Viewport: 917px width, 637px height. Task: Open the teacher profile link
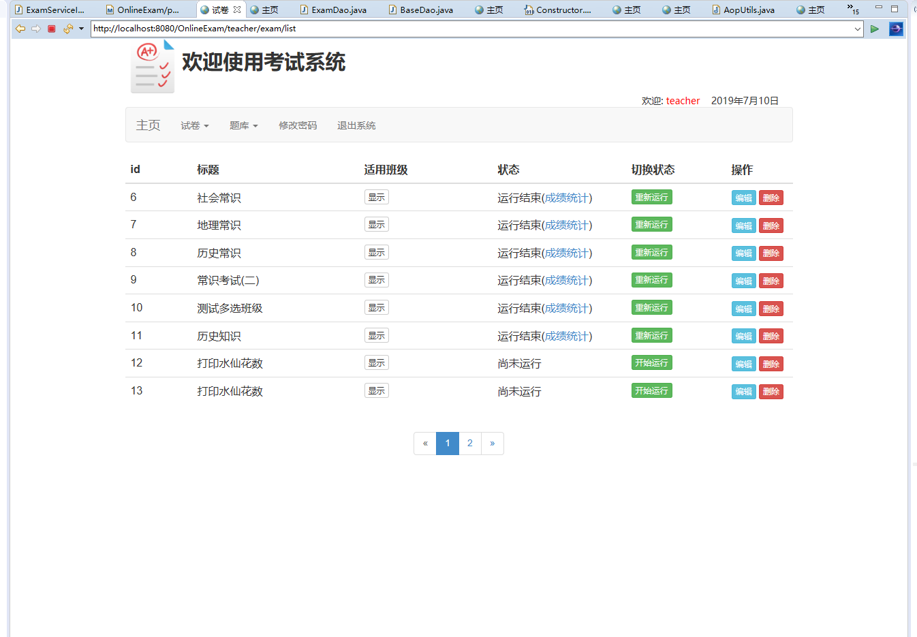(683, 100)
